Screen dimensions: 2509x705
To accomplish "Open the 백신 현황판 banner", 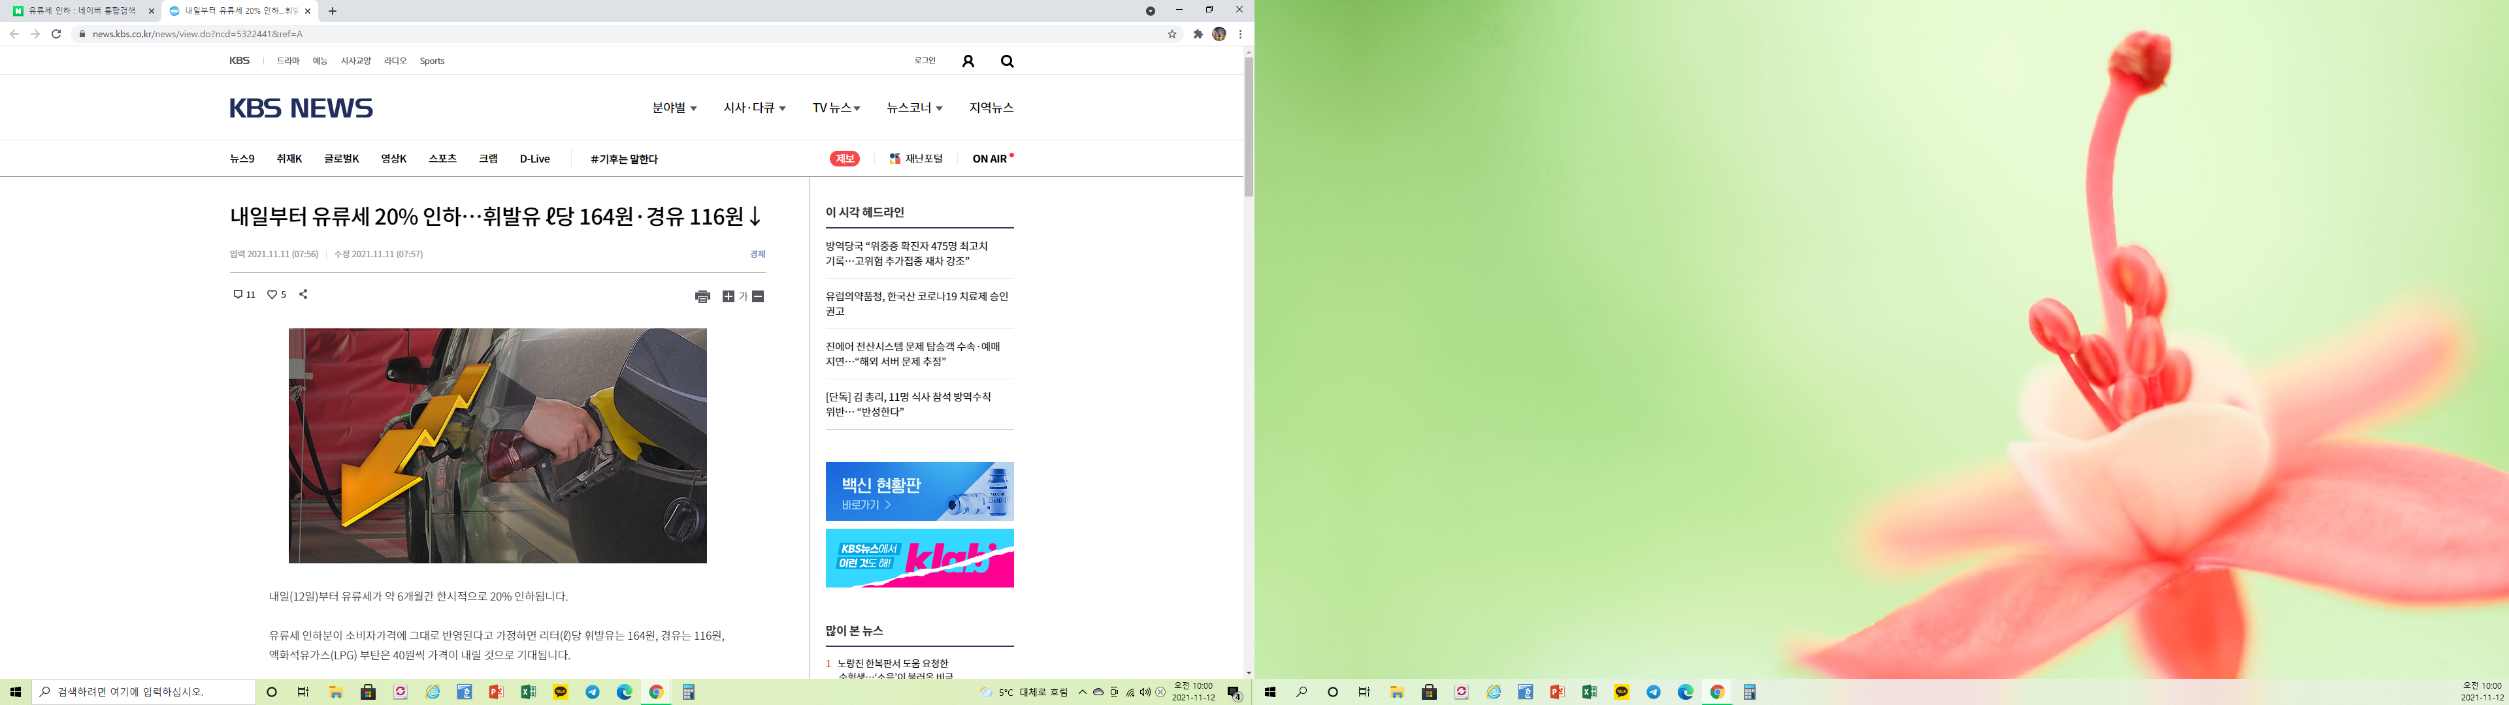I will pos(919,492).
